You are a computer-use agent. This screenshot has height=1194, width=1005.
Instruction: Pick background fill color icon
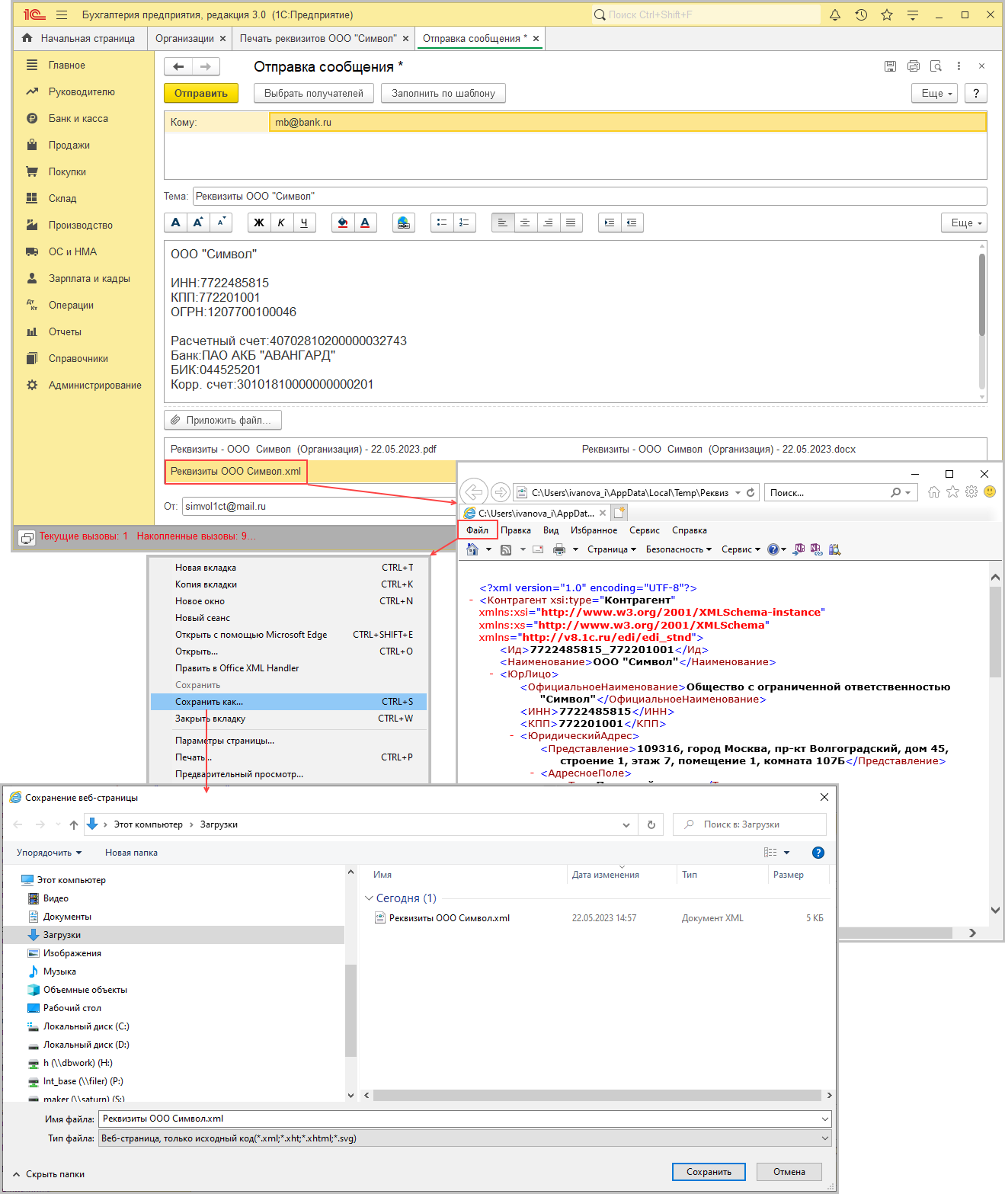tap(343, 222)
